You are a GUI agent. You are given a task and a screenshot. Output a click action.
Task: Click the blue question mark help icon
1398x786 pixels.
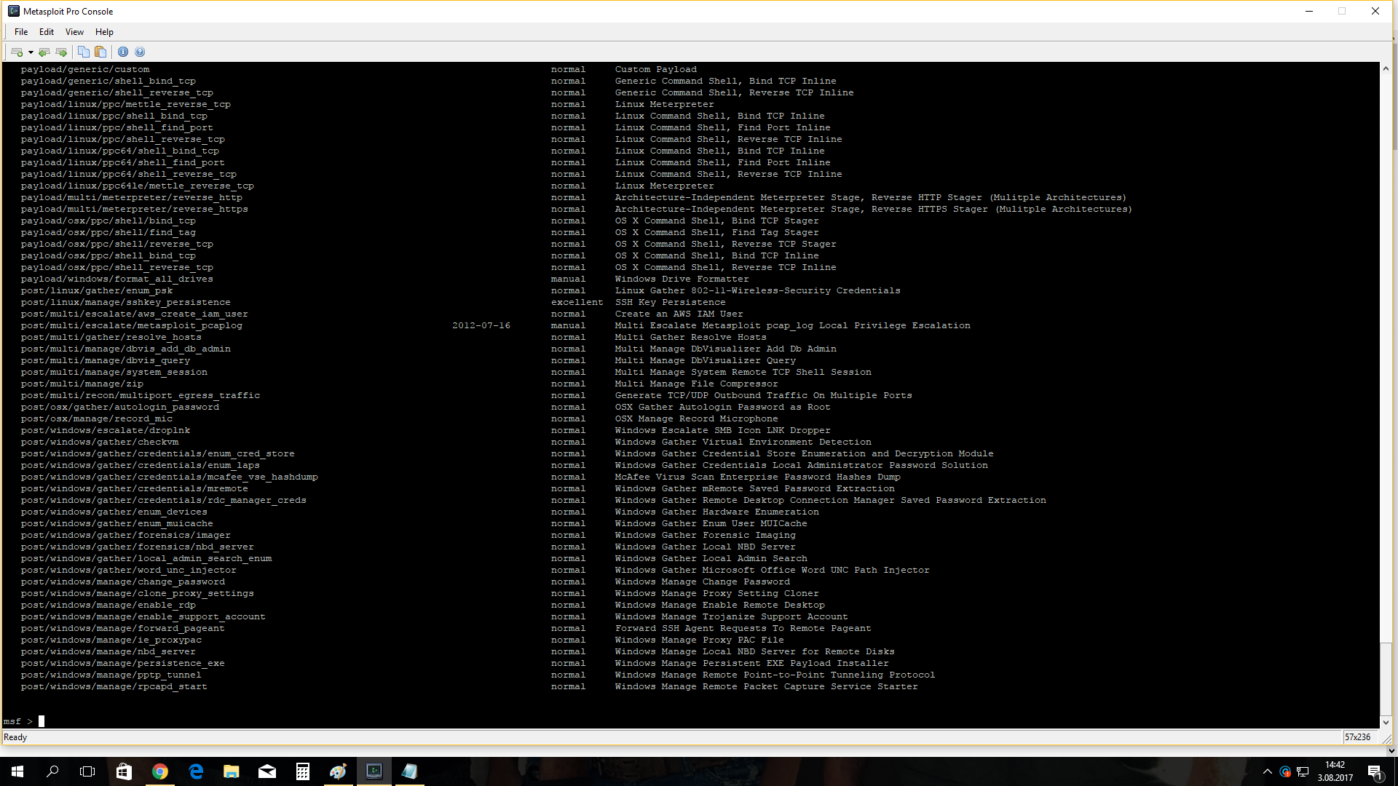pyautogui.click(x=140, y=52)
